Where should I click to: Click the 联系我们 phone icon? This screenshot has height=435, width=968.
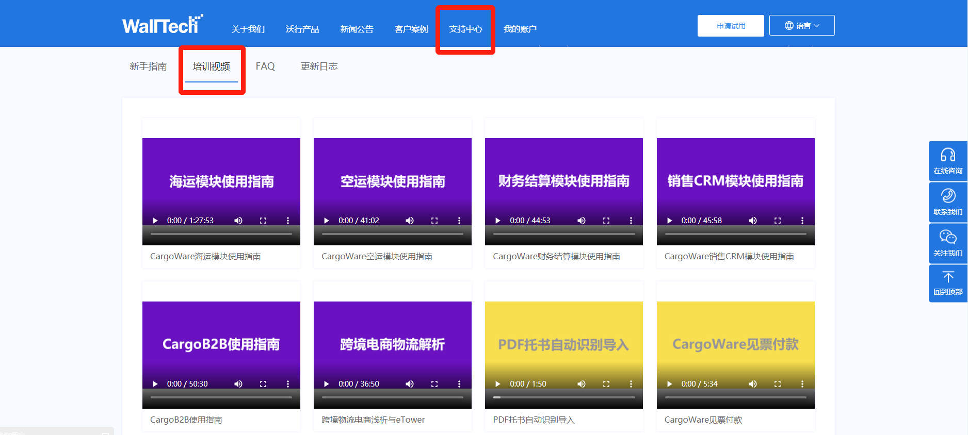(x=948, y=196)
